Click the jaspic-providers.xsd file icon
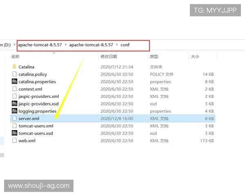Viewport: 245px width, 196px height. pyautogui.click(x=15, y=104)
